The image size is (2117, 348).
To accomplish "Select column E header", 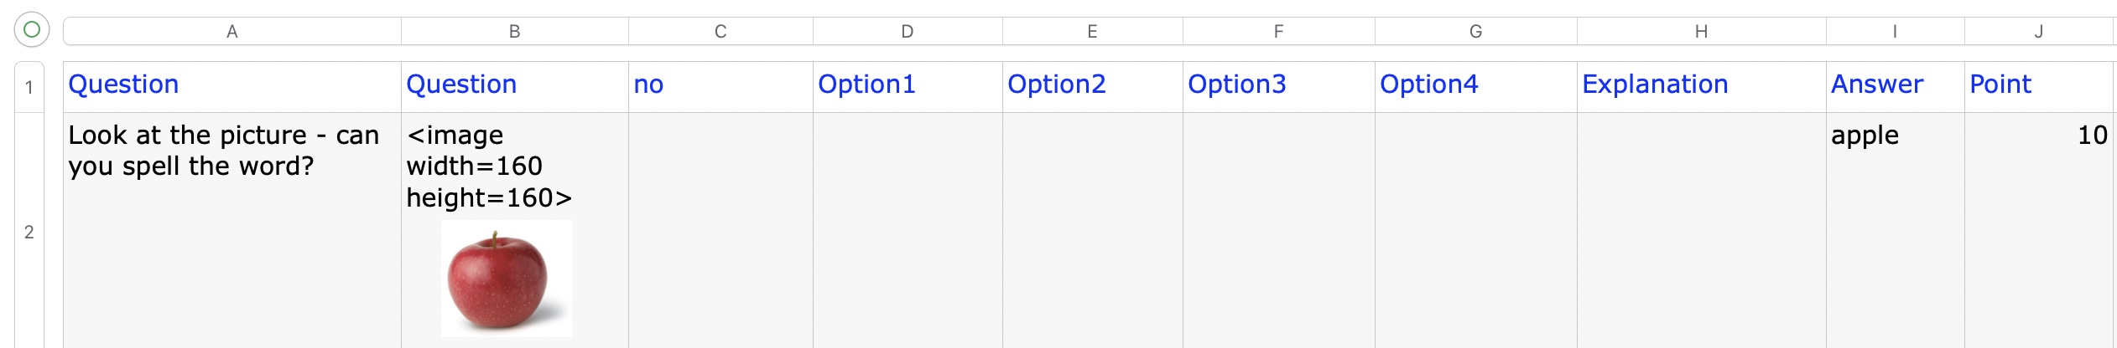I will 1092,32.
